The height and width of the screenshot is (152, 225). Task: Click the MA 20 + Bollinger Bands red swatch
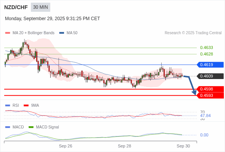8,33
